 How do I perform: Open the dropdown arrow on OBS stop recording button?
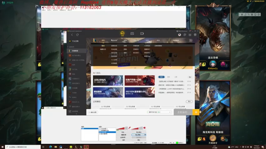[145, 135]
